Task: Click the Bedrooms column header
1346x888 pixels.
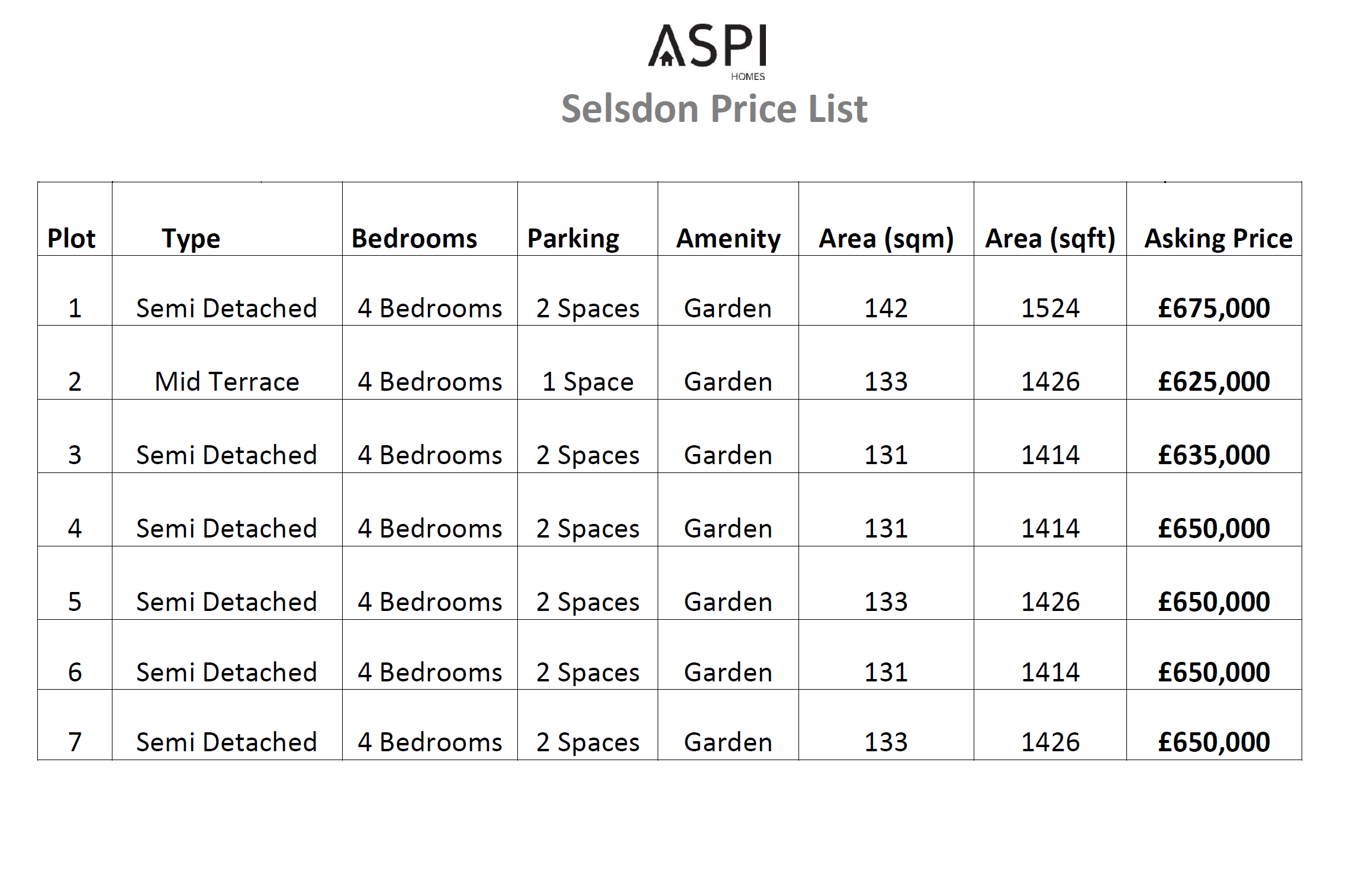Action: pyautogui.click(x=414, y=239)
